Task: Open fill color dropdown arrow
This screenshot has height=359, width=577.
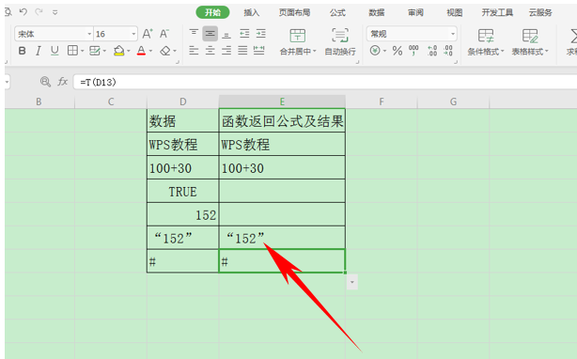Action: 129,51
